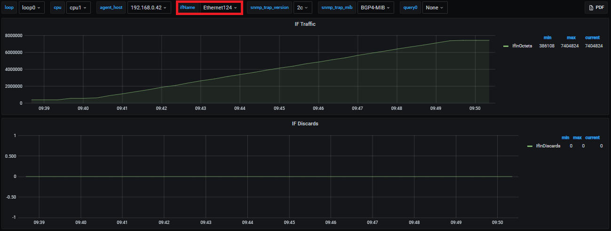
Task: Sort IF Traffic legend by max
Action: [571, 38]
